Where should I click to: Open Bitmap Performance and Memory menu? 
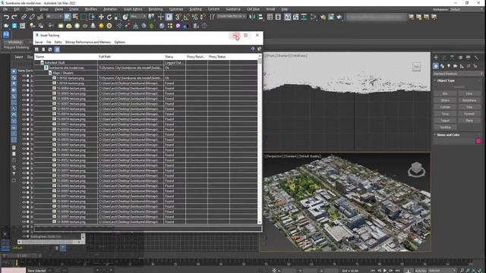(x=88, y=42)
